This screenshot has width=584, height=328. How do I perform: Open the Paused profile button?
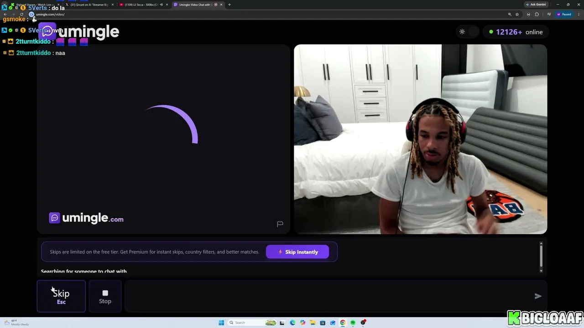(564, 14)
